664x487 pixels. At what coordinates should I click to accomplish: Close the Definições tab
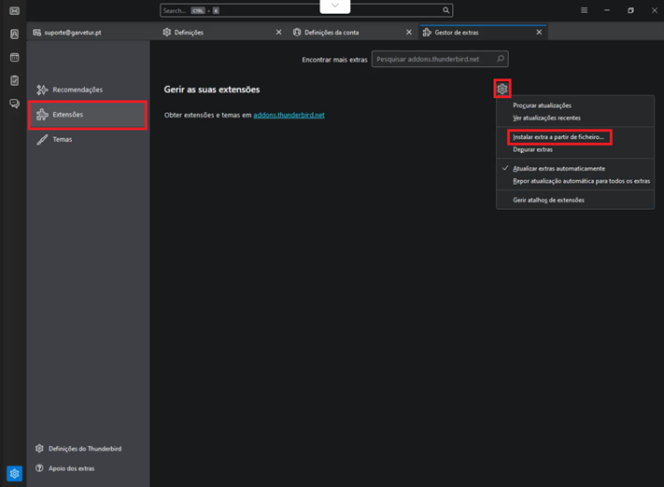click(x=278, y=32)
